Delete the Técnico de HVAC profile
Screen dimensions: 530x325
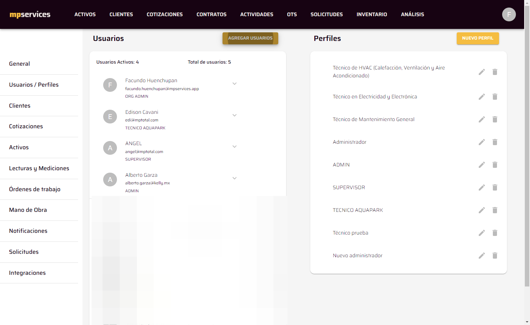(x=495, y=72)
